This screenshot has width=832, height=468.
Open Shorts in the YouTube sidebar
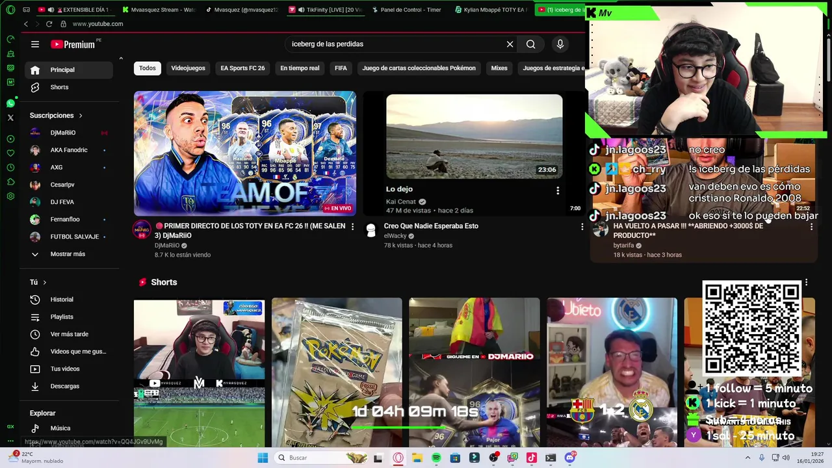coord(69,87)
